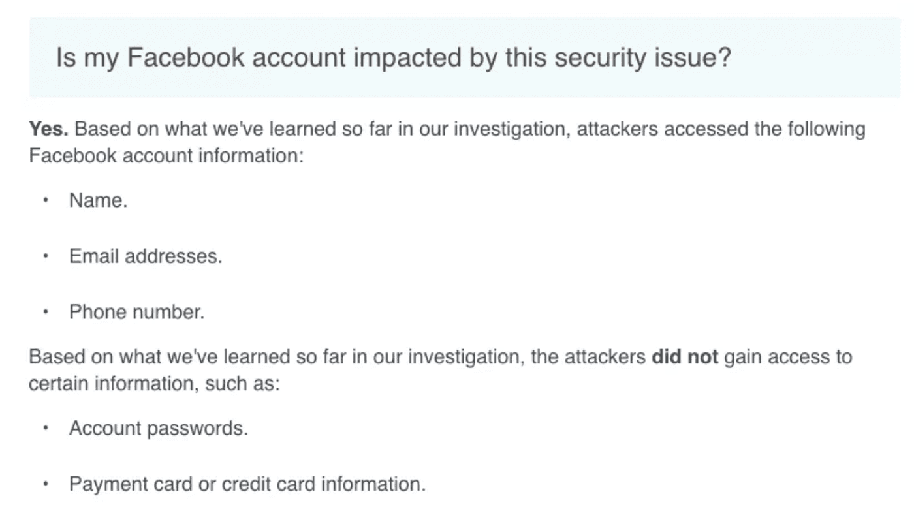The image size is (914, 509).
Task: Click the bullet dot beside "Name."
Action: [x=46, y=200]
